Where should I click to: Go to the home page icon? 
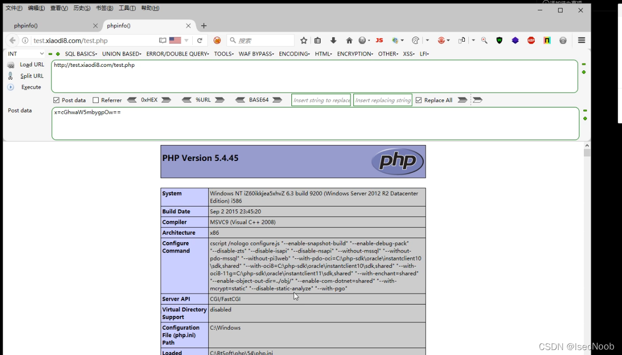tap(349, 41)
